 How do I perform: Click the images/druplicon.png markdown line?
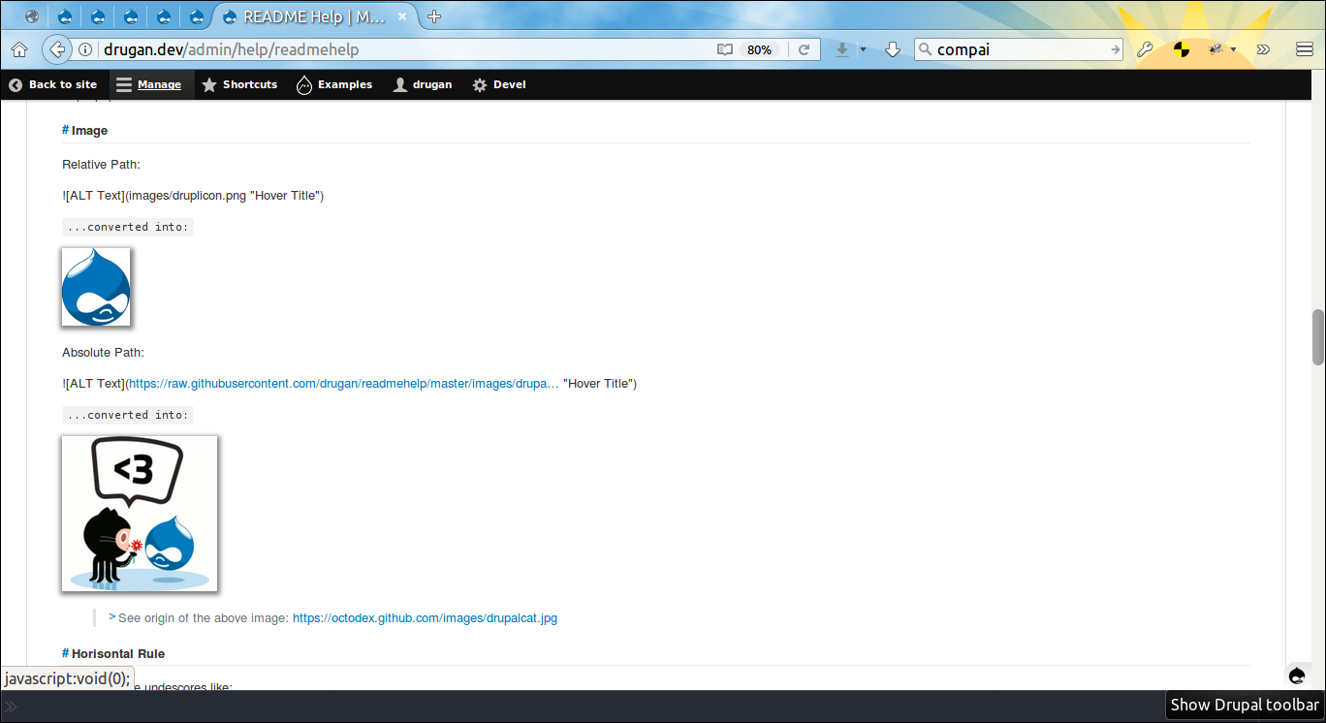coord(193,196)
